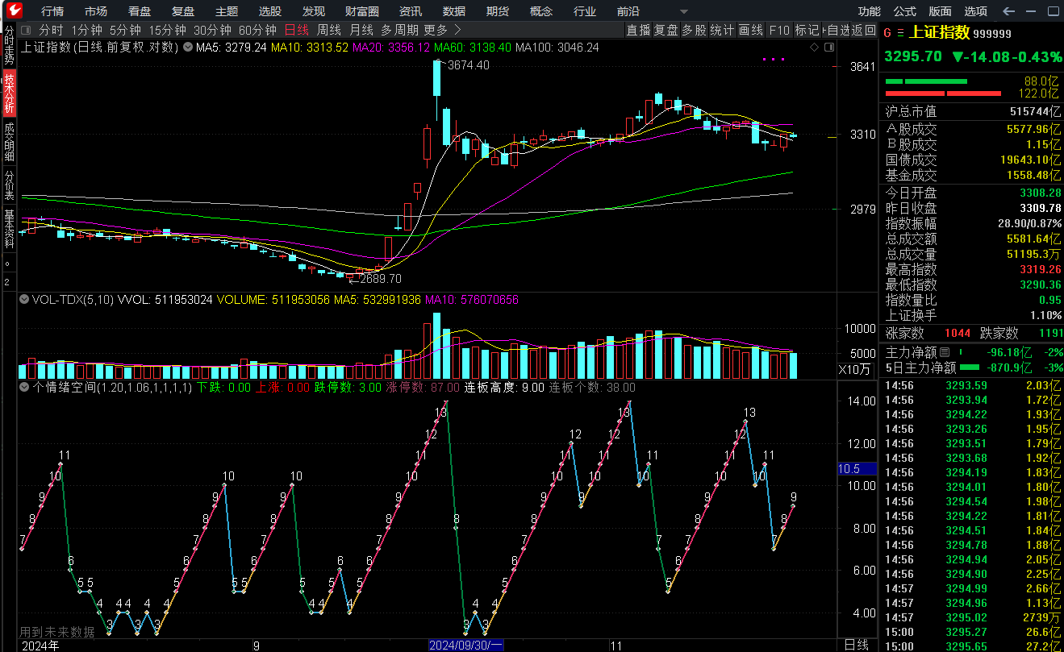Select 日线 period in the corner
1064x652 pixels.
point(856,645)
